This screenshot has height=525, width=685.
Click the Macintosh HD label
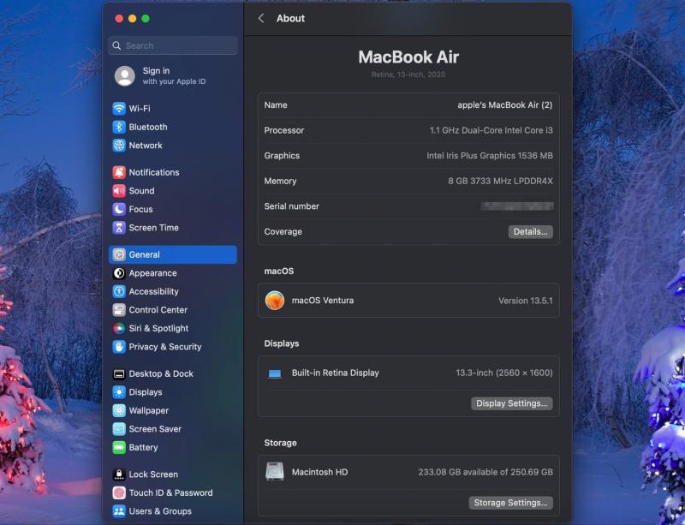pyautogui.click(x=319, y=472)
